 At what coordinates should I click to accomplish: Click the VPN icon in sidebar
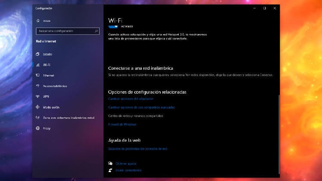tap(38, 97)
